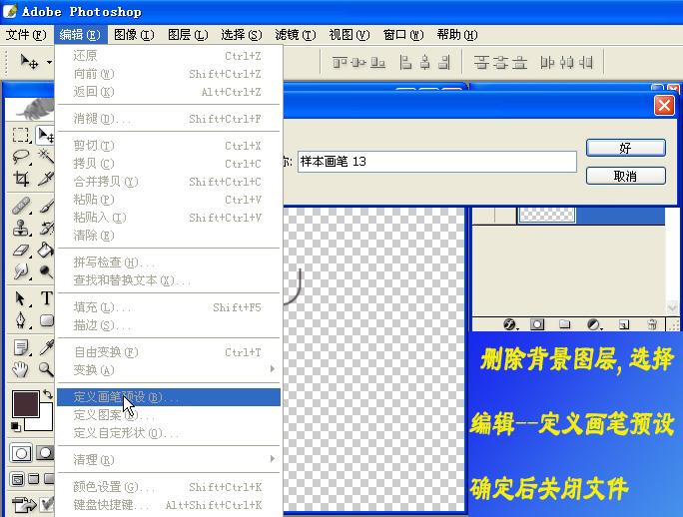
Task: Open the foreground color swatch
Action: [25, 404]
